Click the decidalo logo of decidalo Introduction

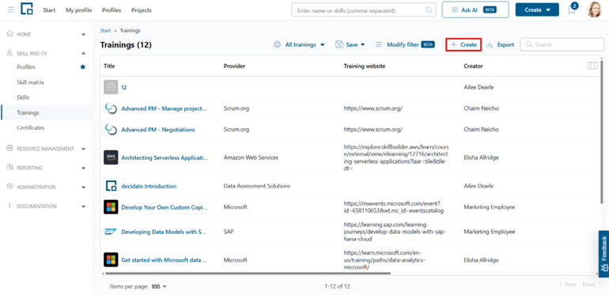[x=111, y=186]
